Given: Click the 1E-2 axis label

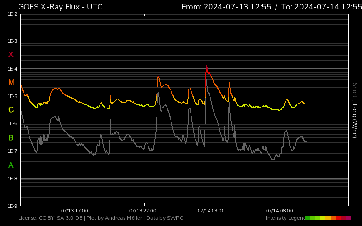Looking at the screenshot, I should (12, 14).
